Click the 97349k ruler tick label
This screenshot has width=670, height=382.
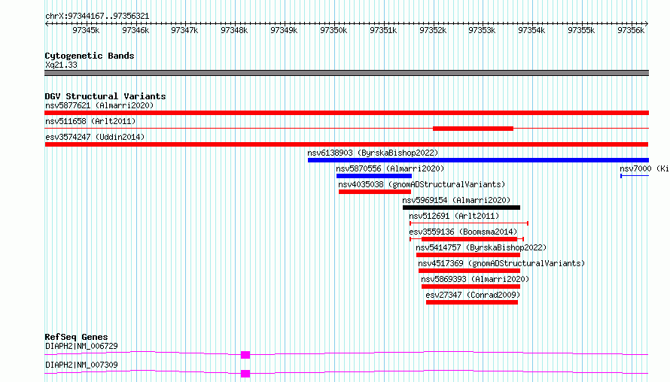pos(284,30)
